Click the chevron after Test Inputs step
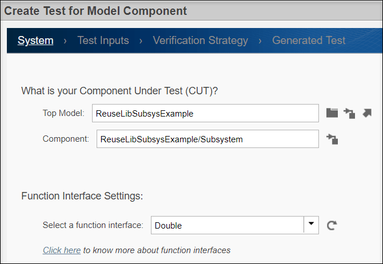The width and height of the screenshot is (383, 264). (x=141, y=41)
